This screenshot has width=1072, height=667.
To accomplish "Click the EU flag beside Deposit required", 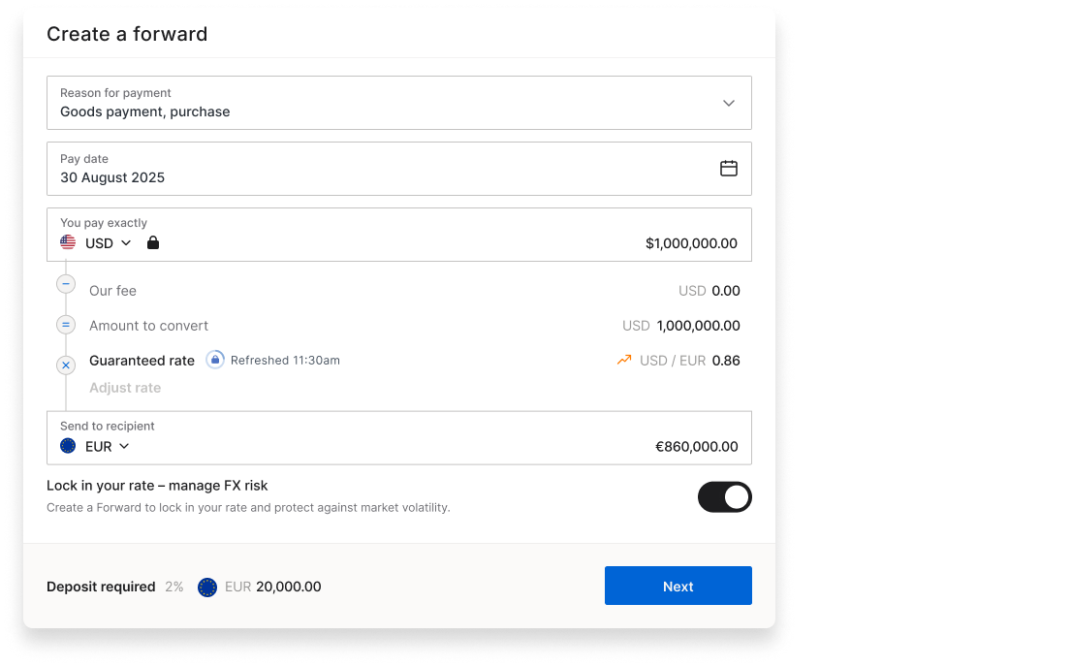I will click(x=207, y=587).
